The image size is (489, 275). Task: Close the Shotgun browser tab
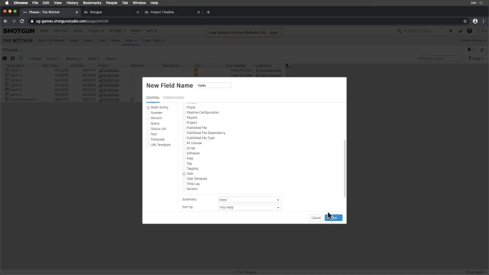[x=138, y=12]
